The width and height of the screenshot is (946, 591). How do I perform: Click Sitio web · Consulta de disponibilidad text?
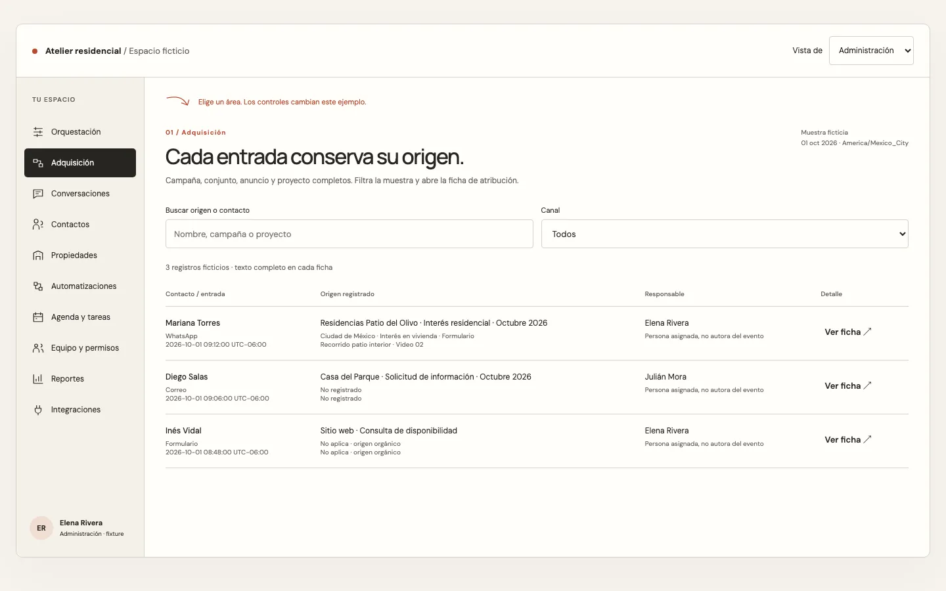(x=388, y=431)
